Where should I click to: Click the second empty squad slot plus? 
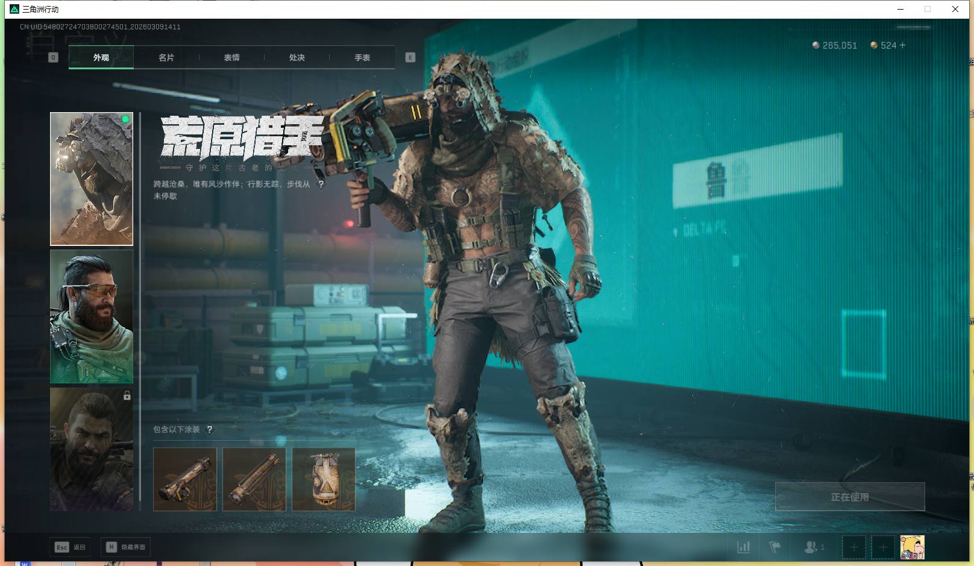883,547
